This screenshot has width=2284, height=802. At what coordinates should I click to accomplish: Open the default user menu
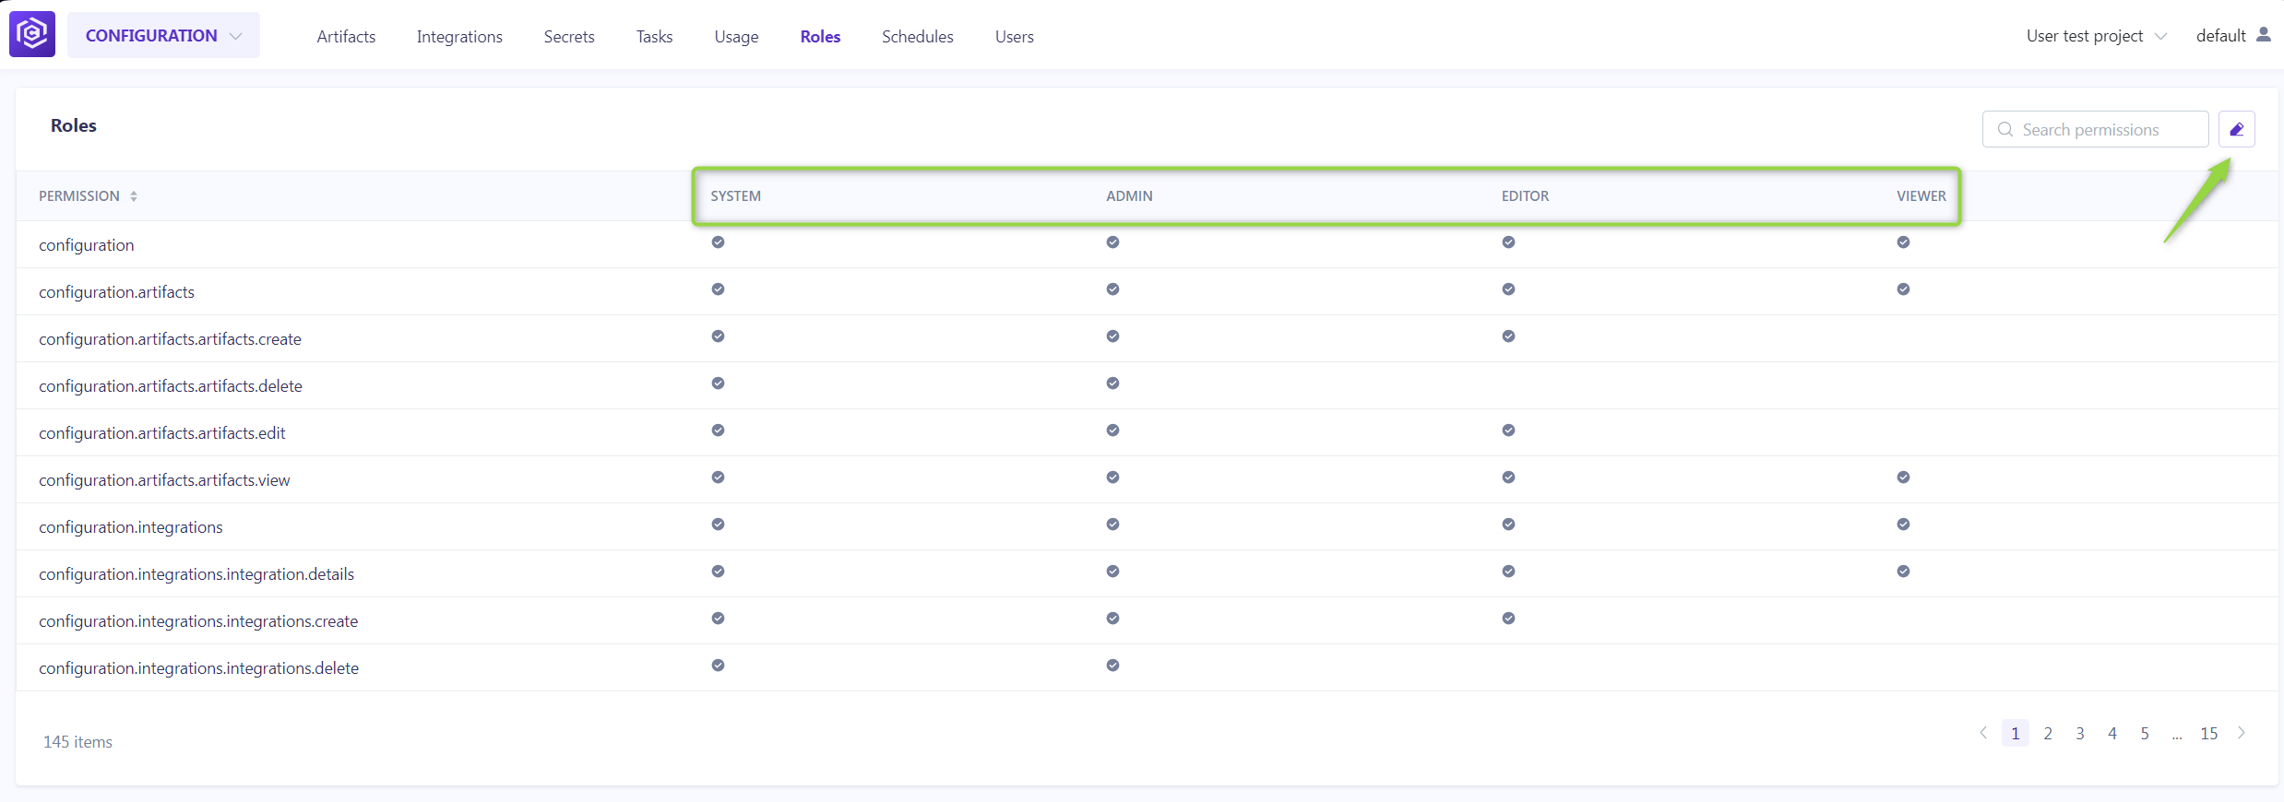pyautogui.click(x=2220, y=36)
